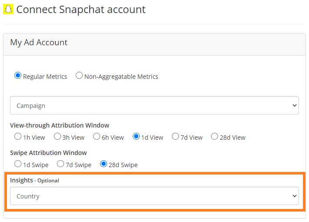The width and height of the screenshot is (309, 222).
Task: Choose 6h View attribution window
Action: click(x=97, y=136)
